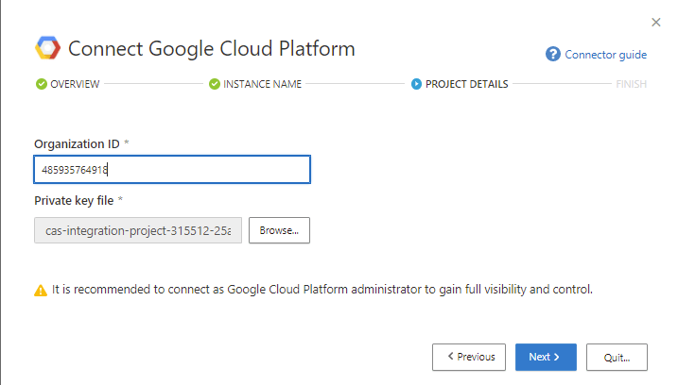Click the Private key file path box
The image size is (678, 385).
click(138, 230)
